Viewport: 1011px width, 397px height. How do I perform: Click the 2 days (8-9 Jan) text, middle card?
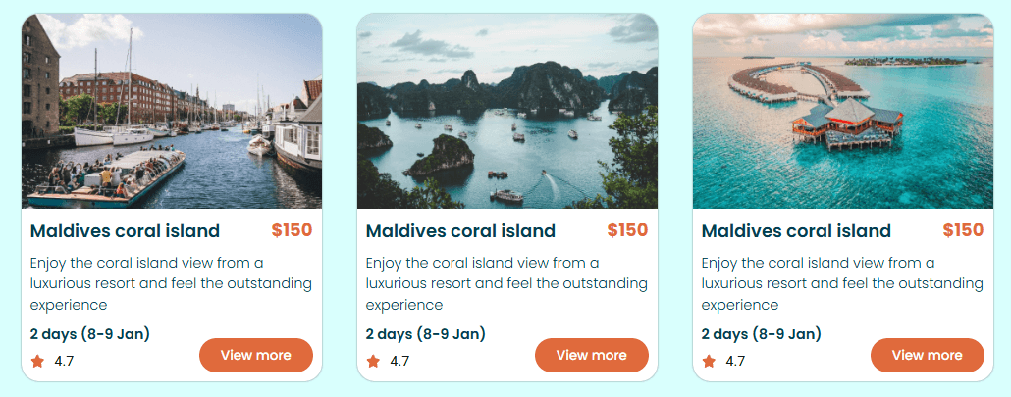click(x=426, y=334)
